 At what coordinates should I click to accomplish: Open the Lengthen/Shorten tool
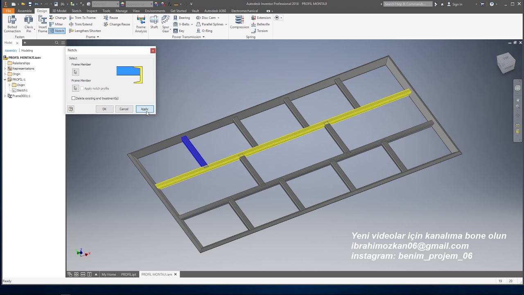click(x=85, y=31)
